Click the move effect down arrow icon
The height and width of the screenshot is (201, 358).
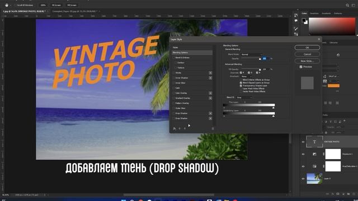coord(185,128)
